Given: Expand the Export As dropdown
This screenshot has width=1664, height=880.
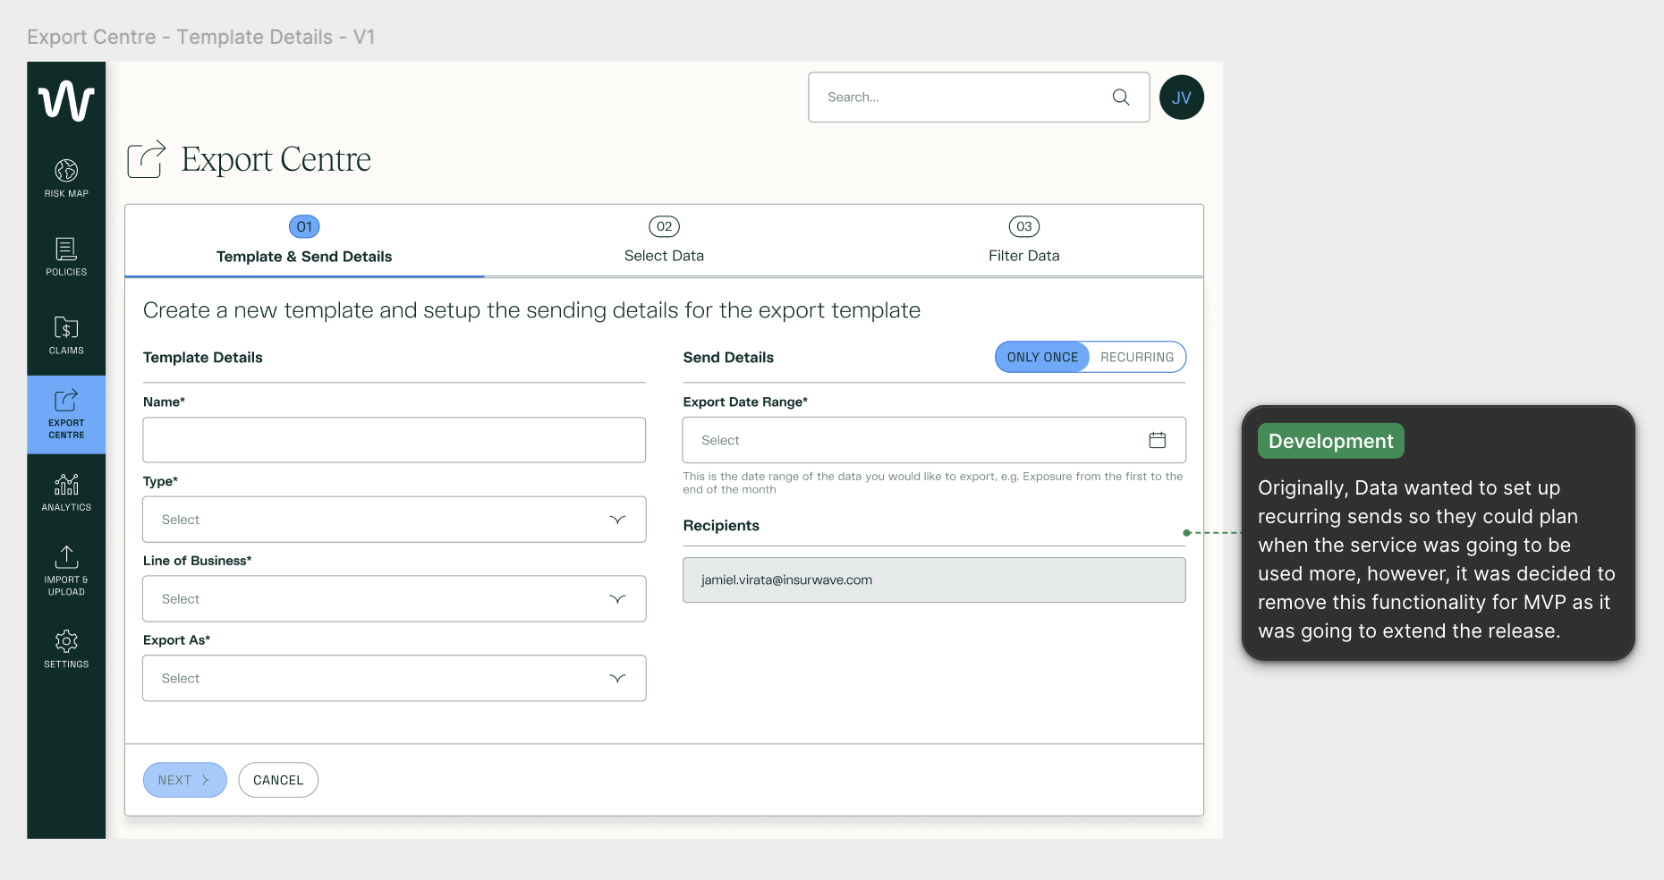Looking at the screenshot, I should (395, 679).
